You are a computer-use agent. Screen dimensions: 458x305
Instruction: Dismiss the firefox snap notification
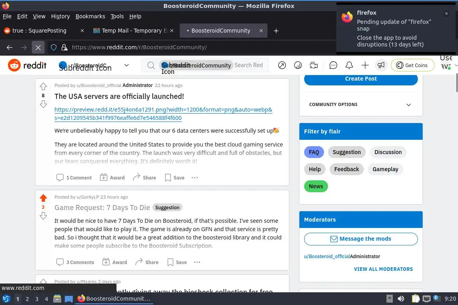(x=446, y=14)
